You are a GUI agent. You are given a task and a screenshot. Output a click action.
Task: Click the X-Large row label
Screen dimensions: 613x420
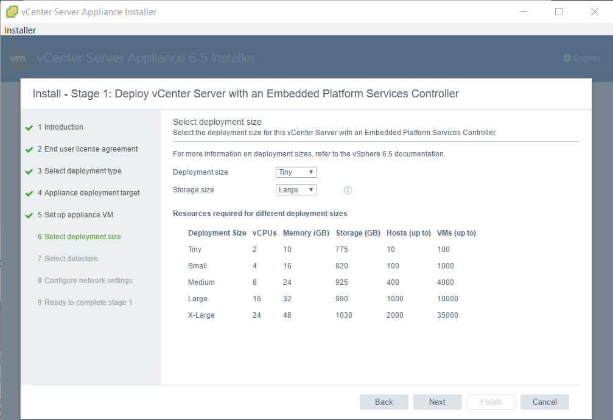coord(201,315)
